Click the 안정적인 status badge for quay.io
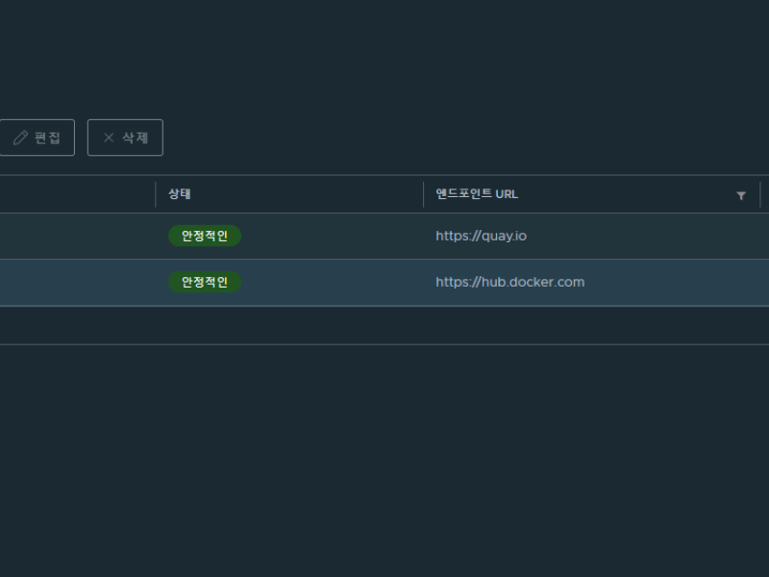 coord(205,236)
